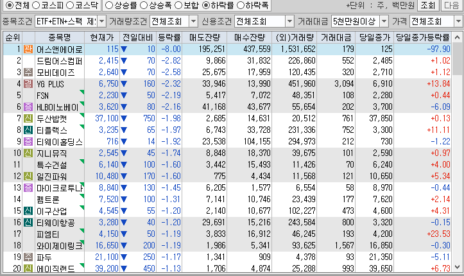This screenshot has height=276, width=464.
Task: Select the 드림어스컴퍼 stock name
Action: click(59, 61)
